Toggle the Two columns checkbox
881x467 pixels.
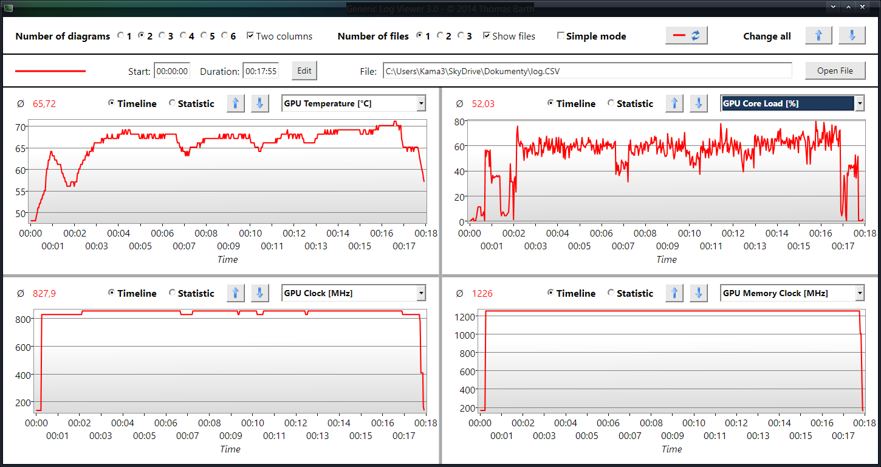250,36
